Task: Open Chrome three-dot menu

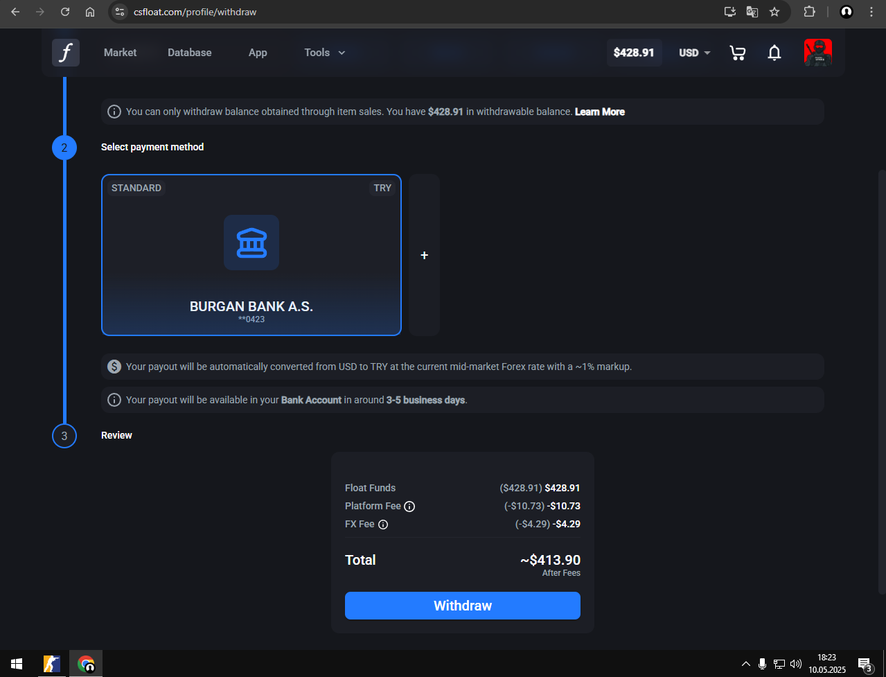Action: point(871,12)
